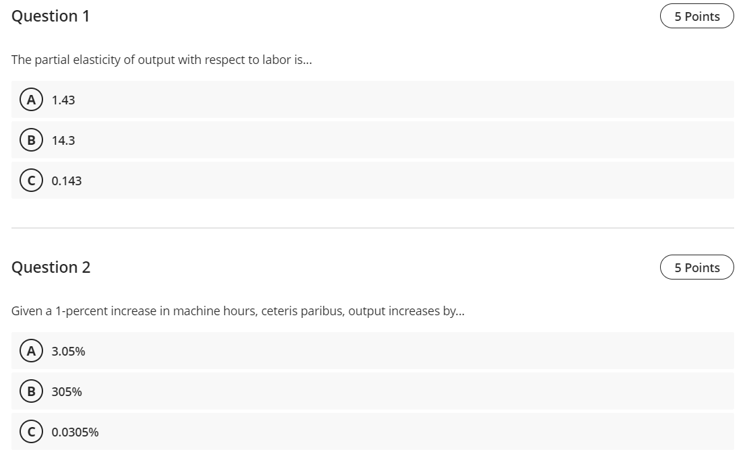Click the Question 2 heading

(50, 267)
